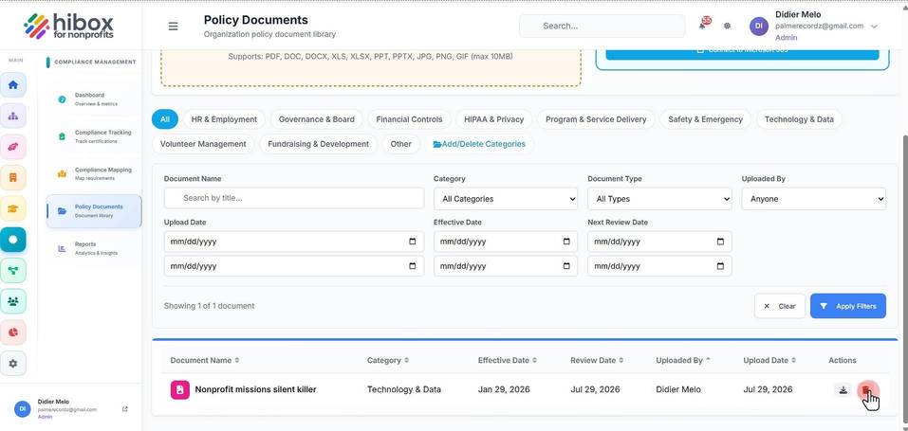The image size is (908, 431).
Task: Filter by Governance & Board category
Action: click(x=317, y=119)
